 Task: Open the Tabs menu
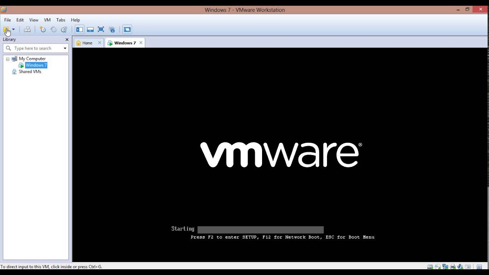click(61, 20)
